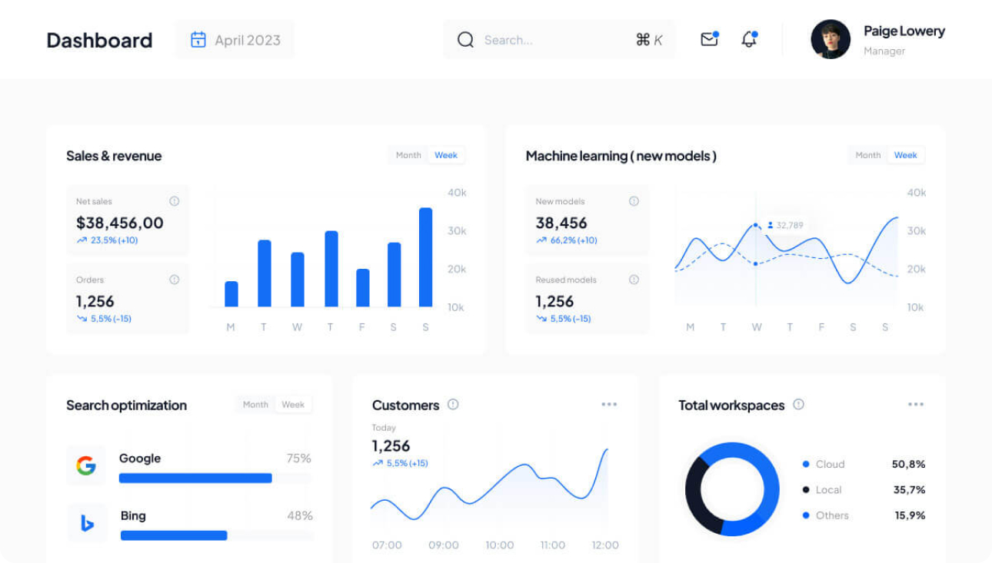992x563 pixels.
Task: Click info icon beside Total workspaces
Action: click(x=798, y=405)
